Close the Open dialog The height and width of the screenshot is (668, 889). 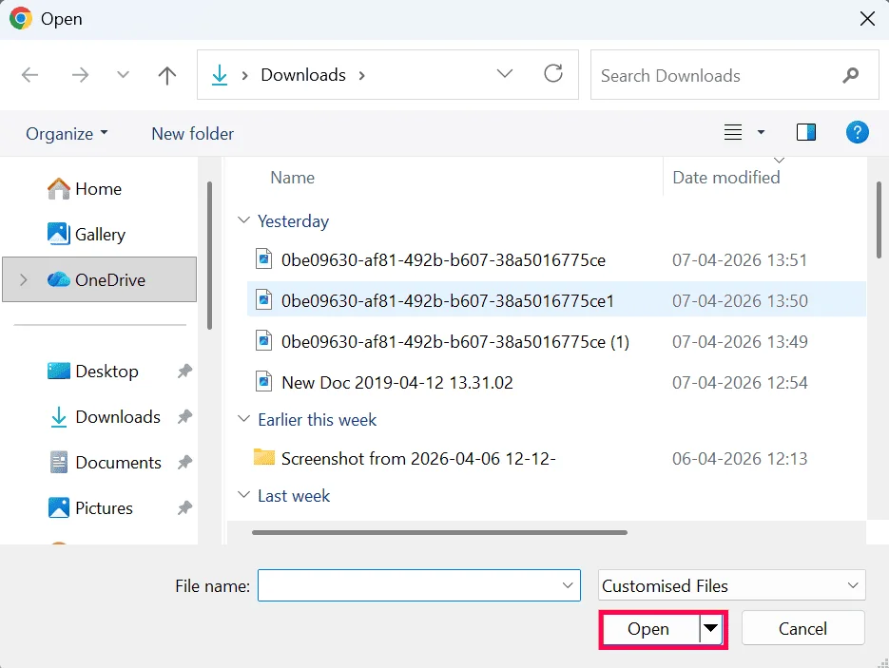coord(867,19)
